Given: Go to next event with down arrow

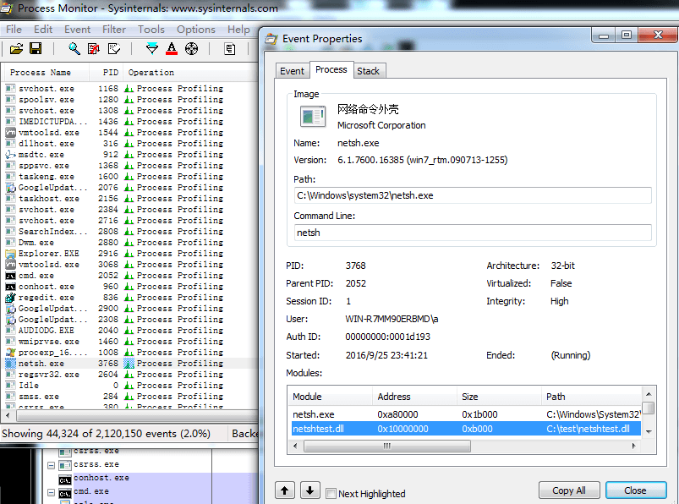Looking at the screenshot, I should [x=309, y=490].
